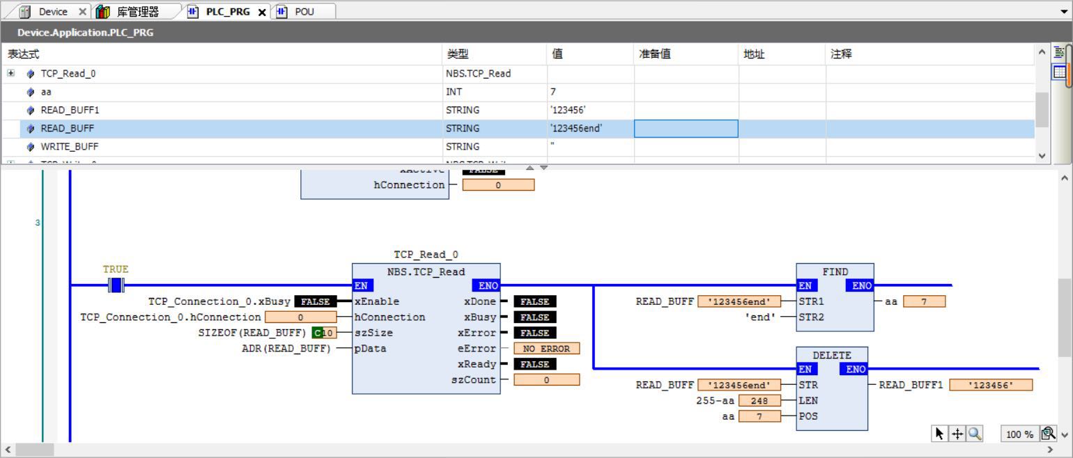Select the aa variable row

pyautogui.click(x=518, y=92)
